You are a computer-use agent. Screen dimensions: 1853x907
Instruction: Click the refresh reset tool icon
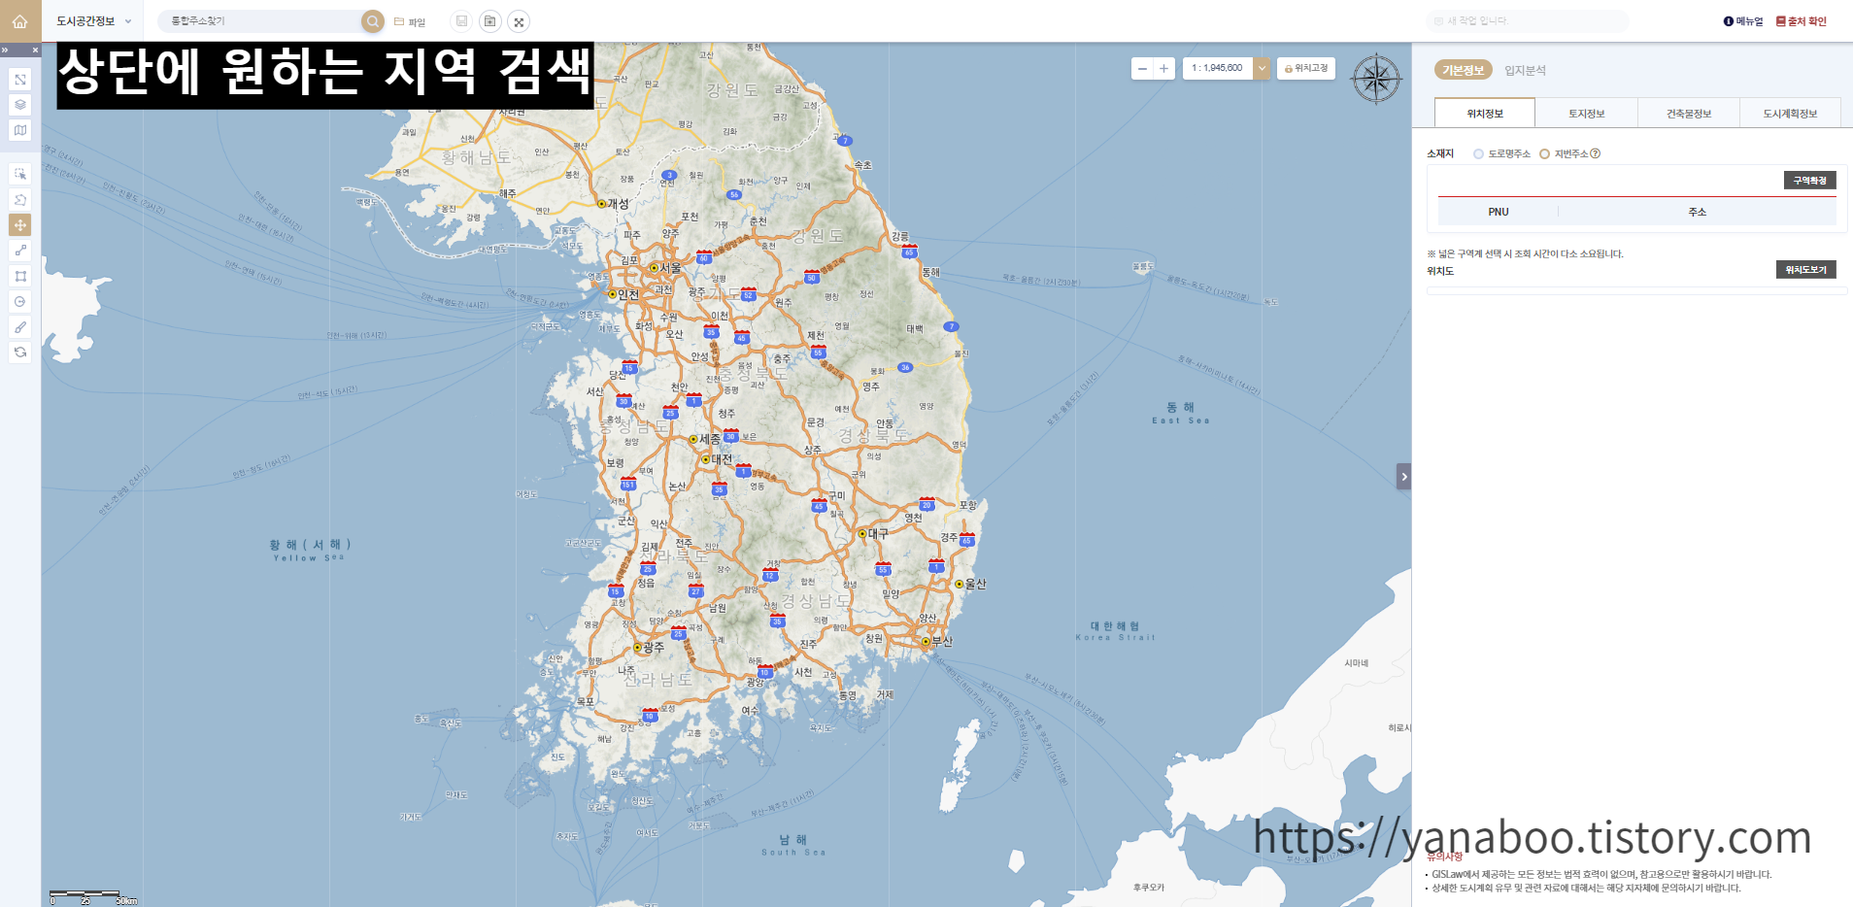(x=20, y=352)
